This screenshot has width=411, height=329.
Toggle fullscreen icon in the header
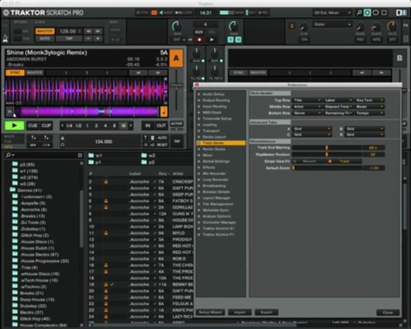point(384,13)
